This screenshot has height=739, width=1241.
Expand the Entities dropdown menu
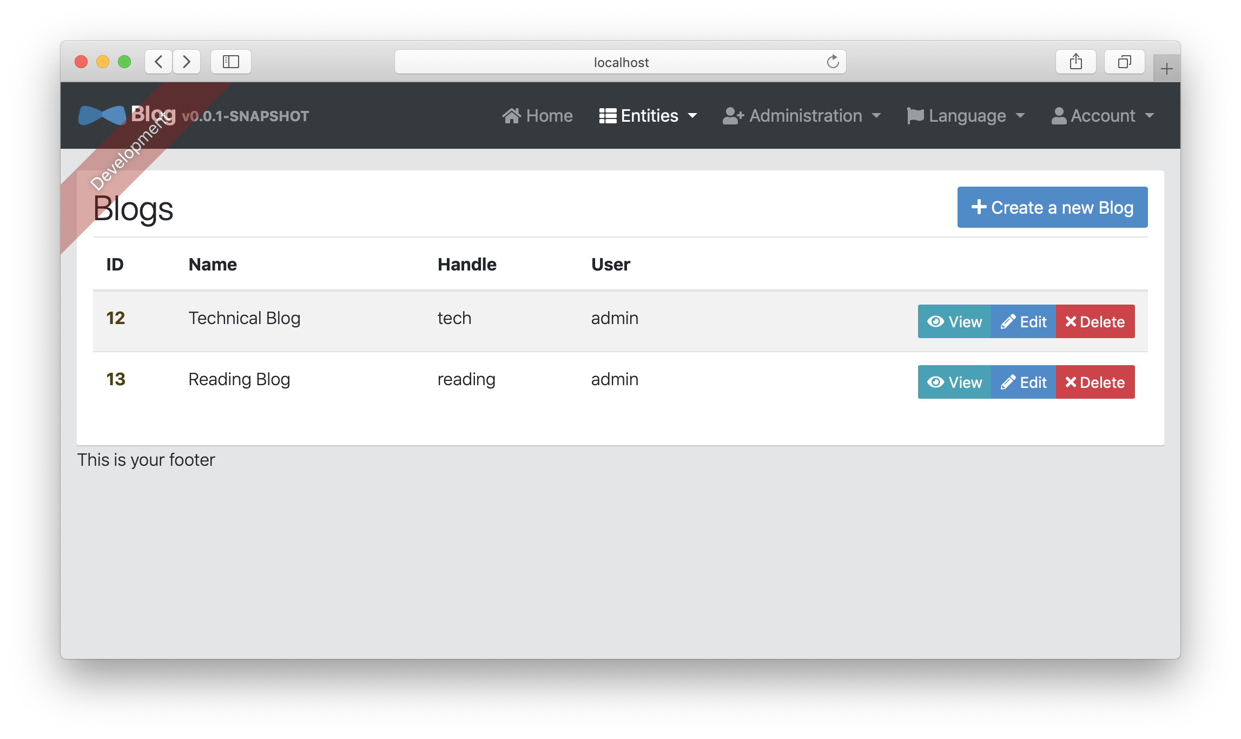tap(648, 116)
